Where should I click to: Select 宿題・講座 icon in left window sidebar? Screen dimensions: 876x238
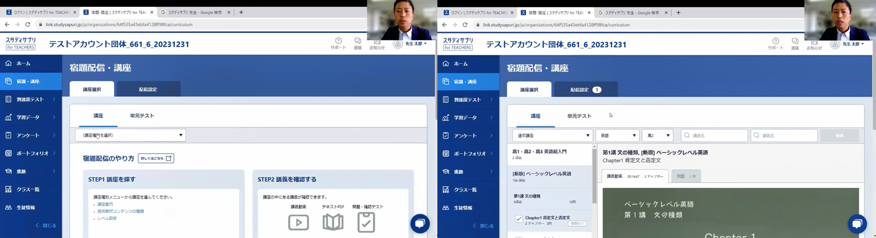click(9, 81)
